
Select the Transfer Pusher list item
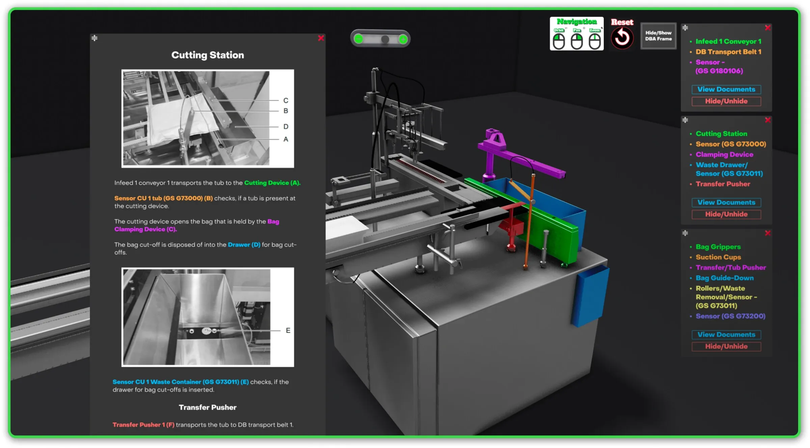(723, 184)
